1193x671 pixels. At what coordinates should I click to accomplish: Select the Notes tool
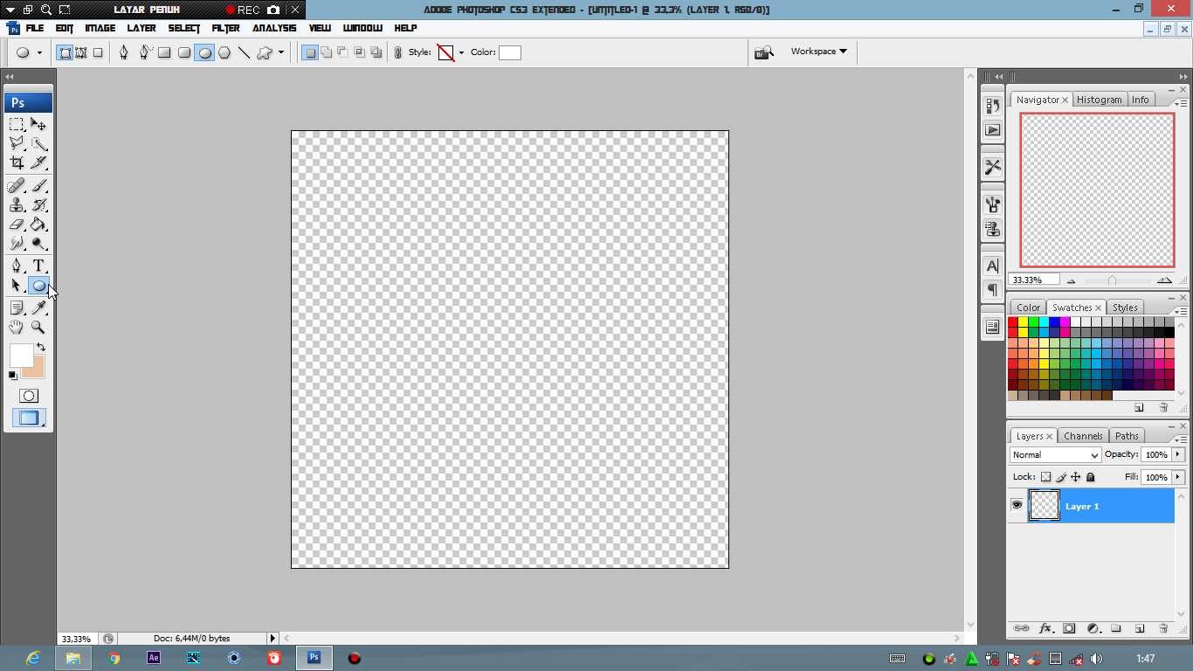point(17,308)
